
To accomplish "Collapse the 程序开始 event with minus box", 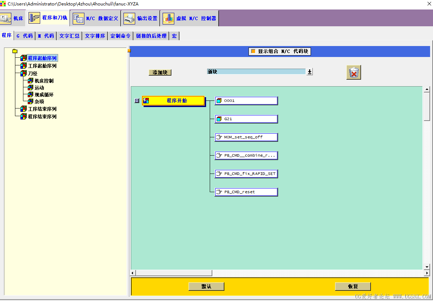I will click(x=137, y=101).
